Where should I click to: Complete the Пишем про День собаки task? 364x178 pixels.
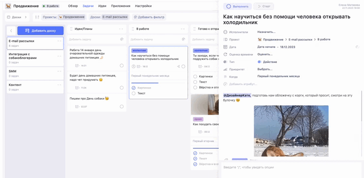click(x=121, y=107)
